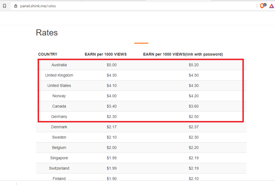Click Norway's $4.20 password rate

click(x=194, y=96)
